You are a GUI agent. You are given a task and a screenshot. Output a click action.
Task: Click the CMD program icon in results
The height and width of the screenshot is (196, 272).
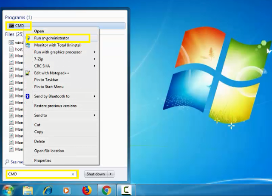pos(11,26)
